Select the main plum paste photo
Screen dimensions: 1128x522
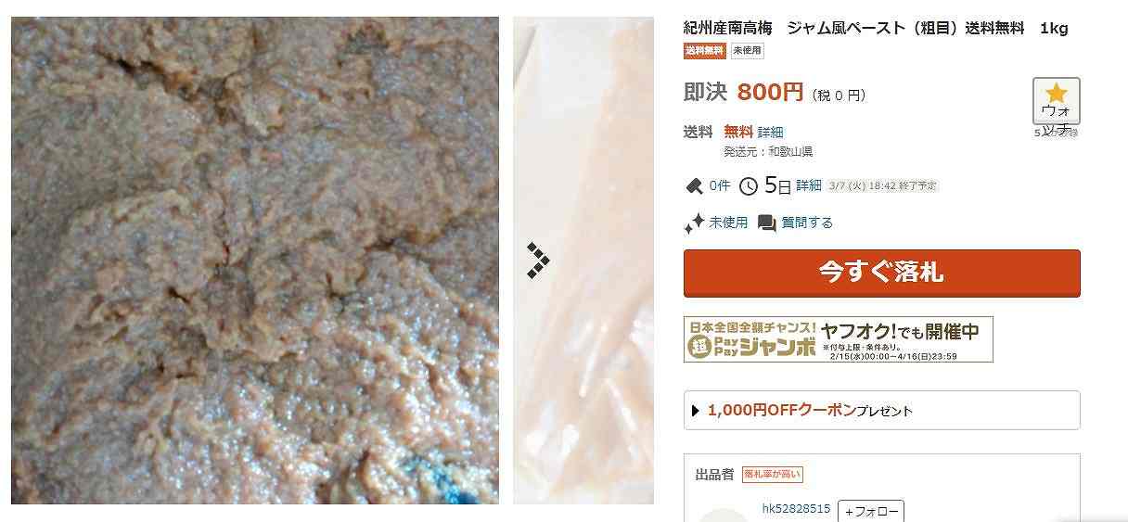[x=255, y=261]
